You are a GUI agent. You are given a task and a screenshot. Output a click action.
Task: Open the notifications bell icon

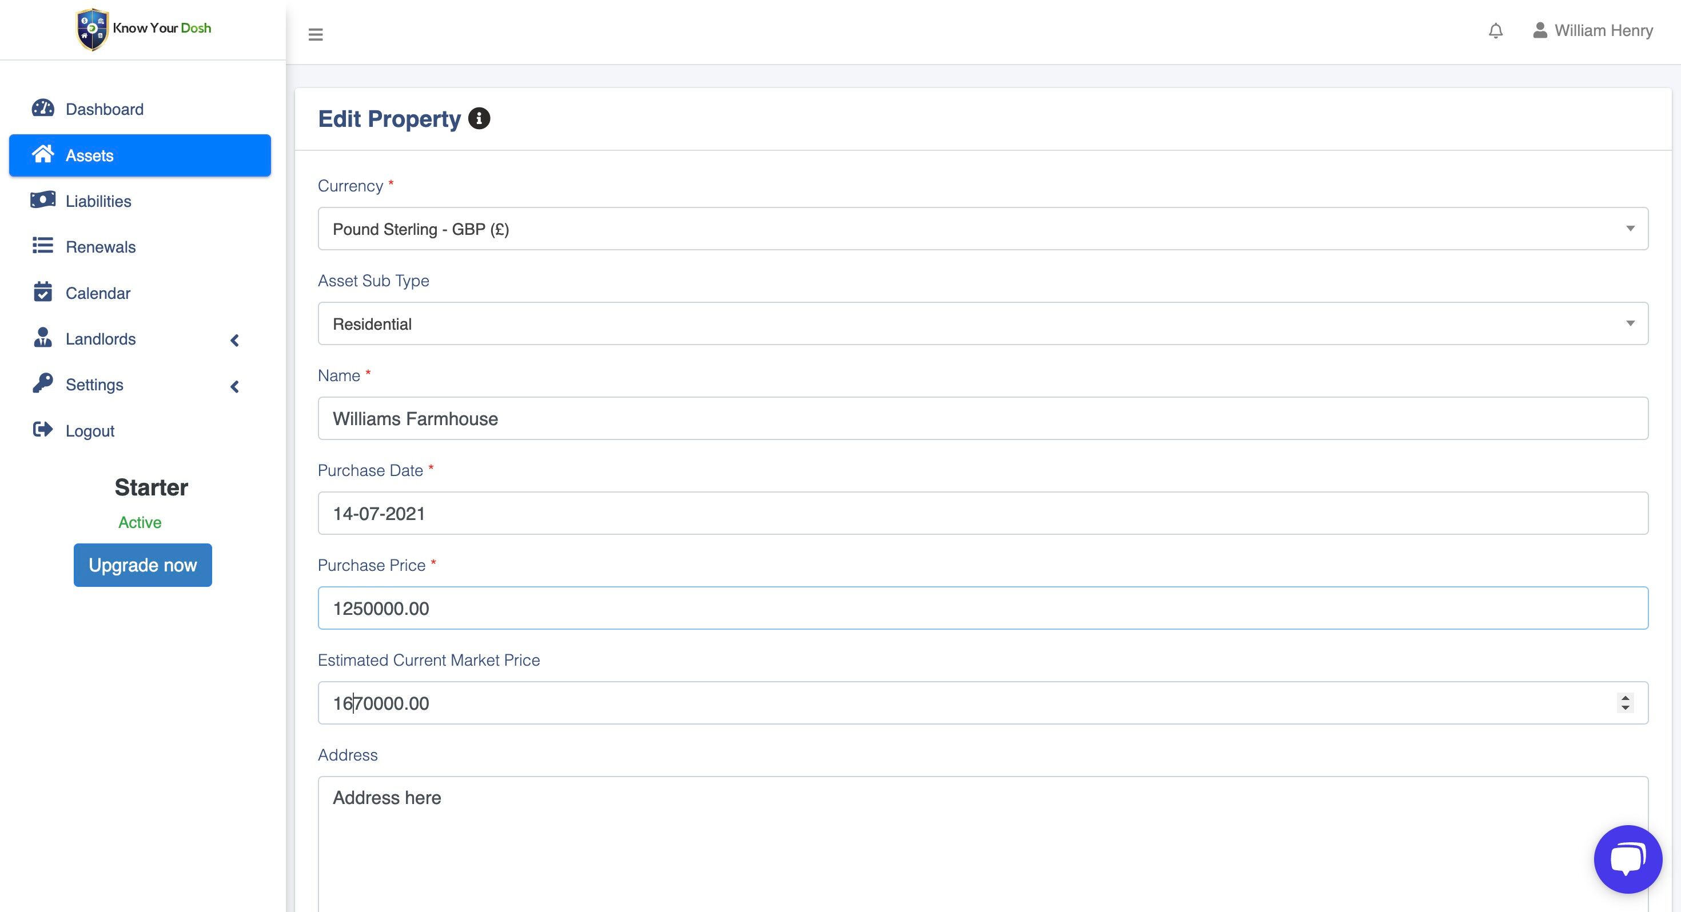pos(1496,31)
